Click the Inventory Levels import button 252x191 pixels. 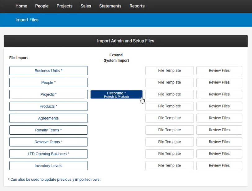coord(48,166)
